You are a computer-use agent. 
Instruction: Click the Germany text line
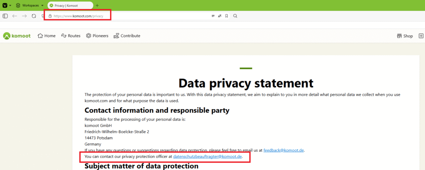tap(93, 144)
